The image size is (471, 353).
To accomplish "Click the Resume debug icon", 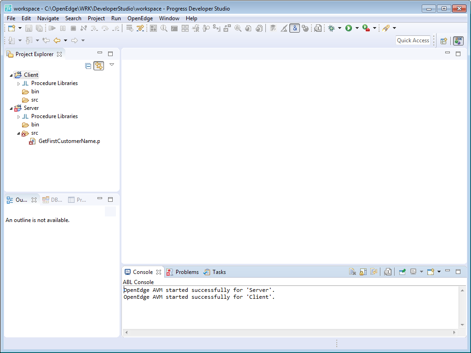I will (x=52, y=28).
